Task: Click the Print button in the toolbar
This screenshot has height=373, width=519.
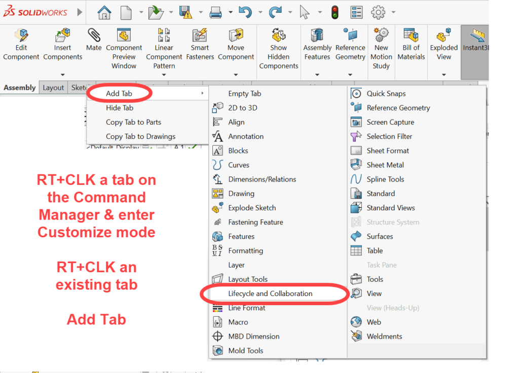Action: point(215,11)
